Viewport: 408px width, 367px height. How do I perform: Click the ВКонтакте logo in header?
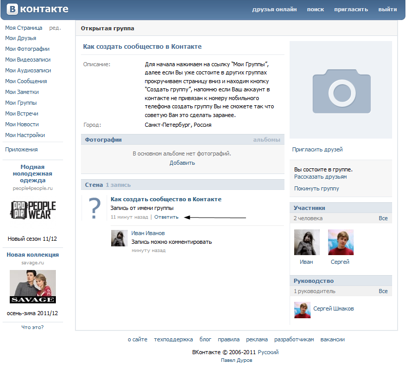37,9
